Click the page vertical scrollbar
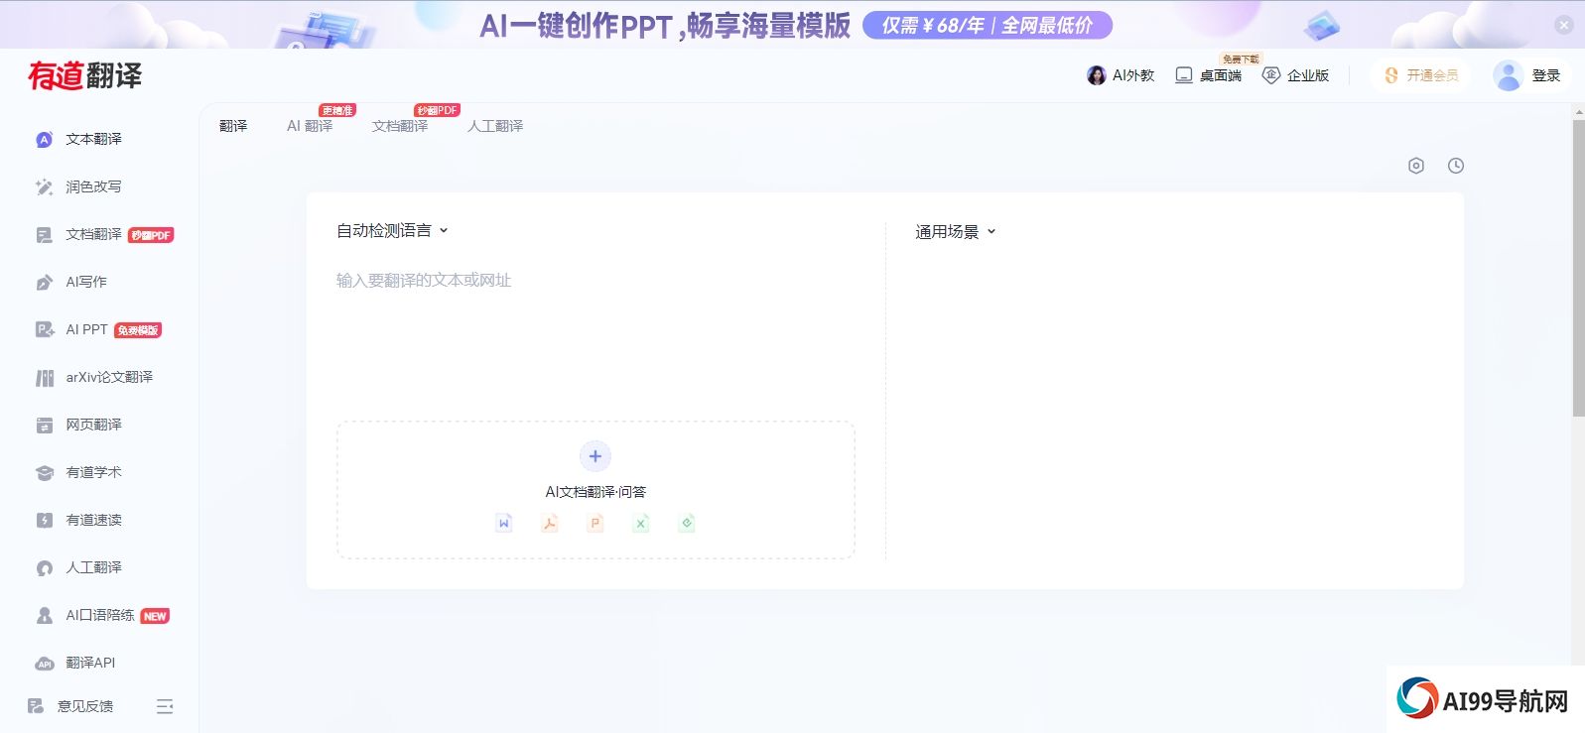Viewport: 1585px width, 733px height. point(1578,268)
